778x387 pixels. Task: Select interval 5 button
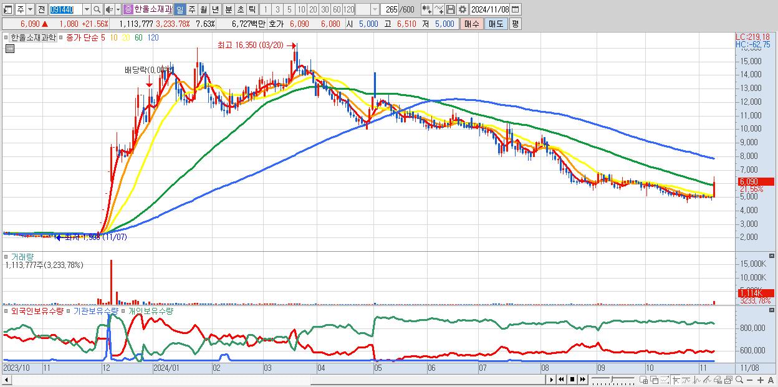click(x=289, y=9)
